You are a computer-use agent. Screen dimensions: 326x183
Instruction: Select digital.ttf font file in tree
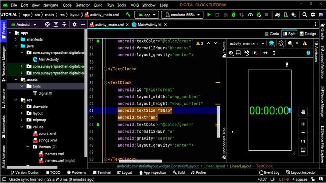[43, 93]
